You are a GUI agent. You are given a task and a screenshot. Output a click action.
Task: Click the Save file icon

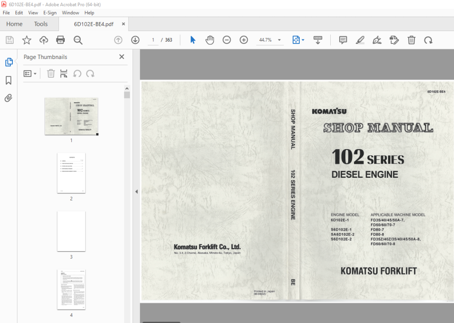coord(10,40)
